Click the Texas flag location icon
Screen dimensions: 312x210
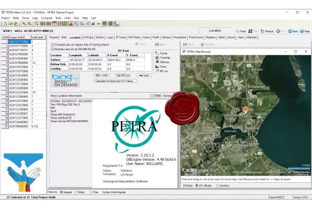157,67
